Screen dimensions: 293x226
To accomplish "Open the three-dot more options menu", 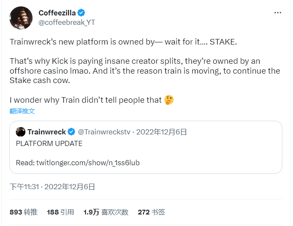I will click(278, 13).
